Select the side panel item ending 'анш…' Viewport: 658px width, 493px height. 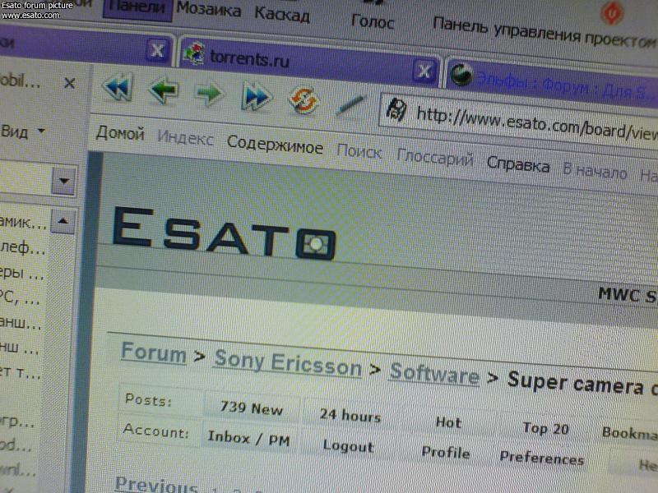coord(21,323)
